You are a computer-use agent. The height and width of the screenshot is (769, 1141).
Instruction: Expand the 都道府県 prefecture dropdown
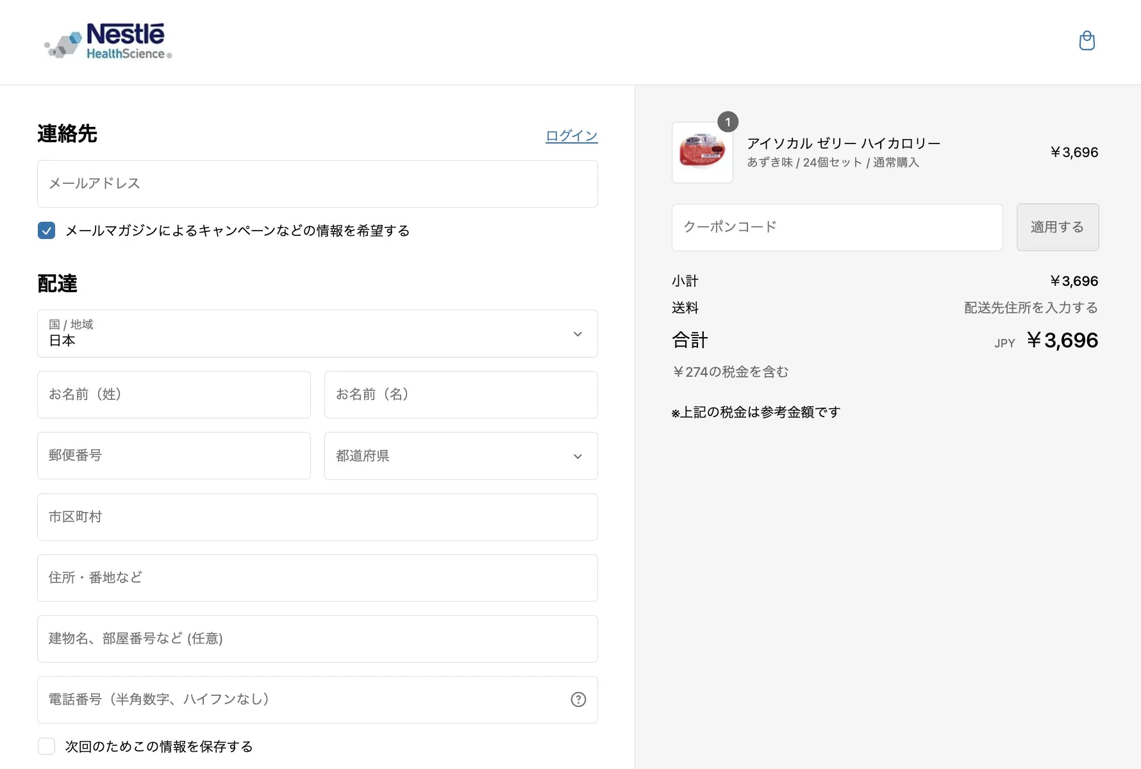coord(461,456)
